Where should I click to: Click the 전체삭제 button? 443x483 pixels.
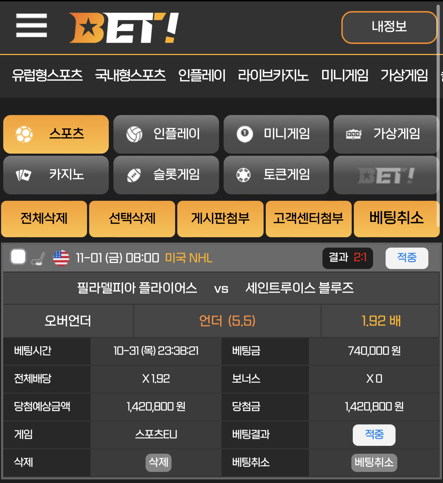pos(44,219)
